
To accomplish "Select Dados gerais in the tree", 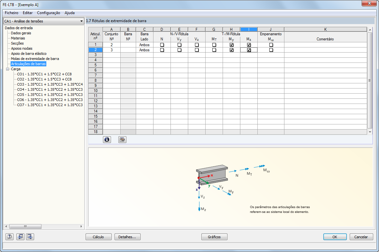I will click(x=21, y=33).
